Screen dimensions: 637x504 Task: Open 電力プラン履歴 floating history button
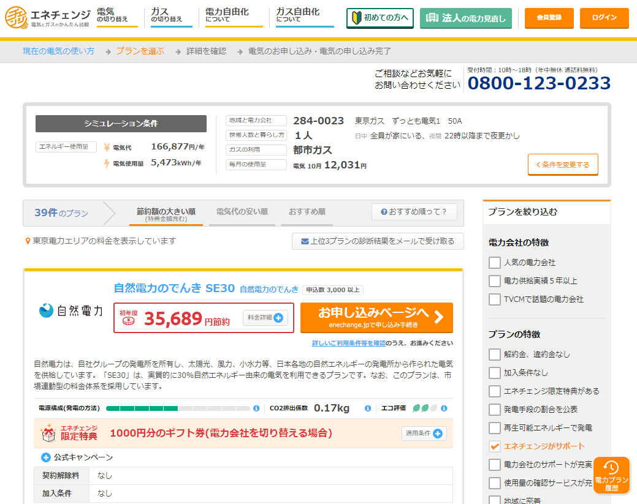(x=611, y=476)
